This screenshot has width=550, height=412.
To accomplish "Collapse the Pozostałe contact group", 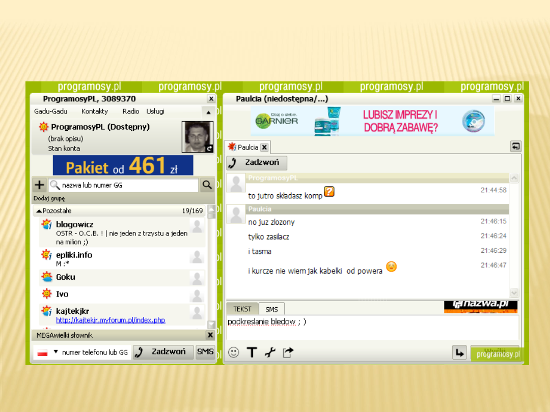I will coord(39,211).
